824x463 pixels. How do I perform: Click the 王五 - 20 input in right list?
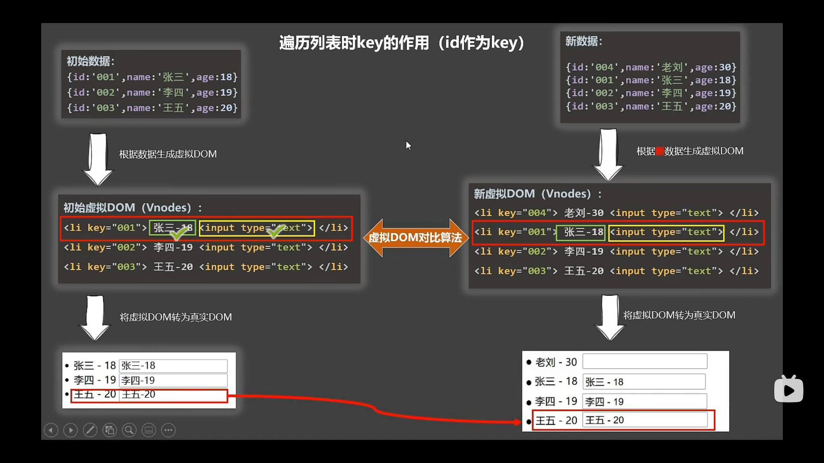(647, 420)
